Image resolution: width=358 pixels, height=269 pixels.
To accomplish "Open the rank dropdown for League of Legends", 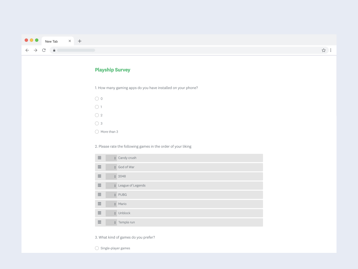I will pos(111,186).
